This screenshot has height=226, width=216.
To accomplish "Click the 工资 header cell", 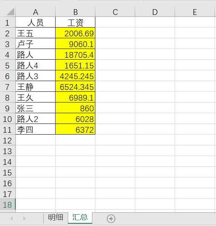I will pyautogui.click(x=75, y=22).
